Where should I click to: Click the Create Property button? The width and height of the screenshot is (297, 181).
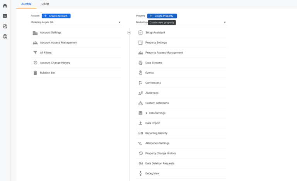click(x=162, y=16)
